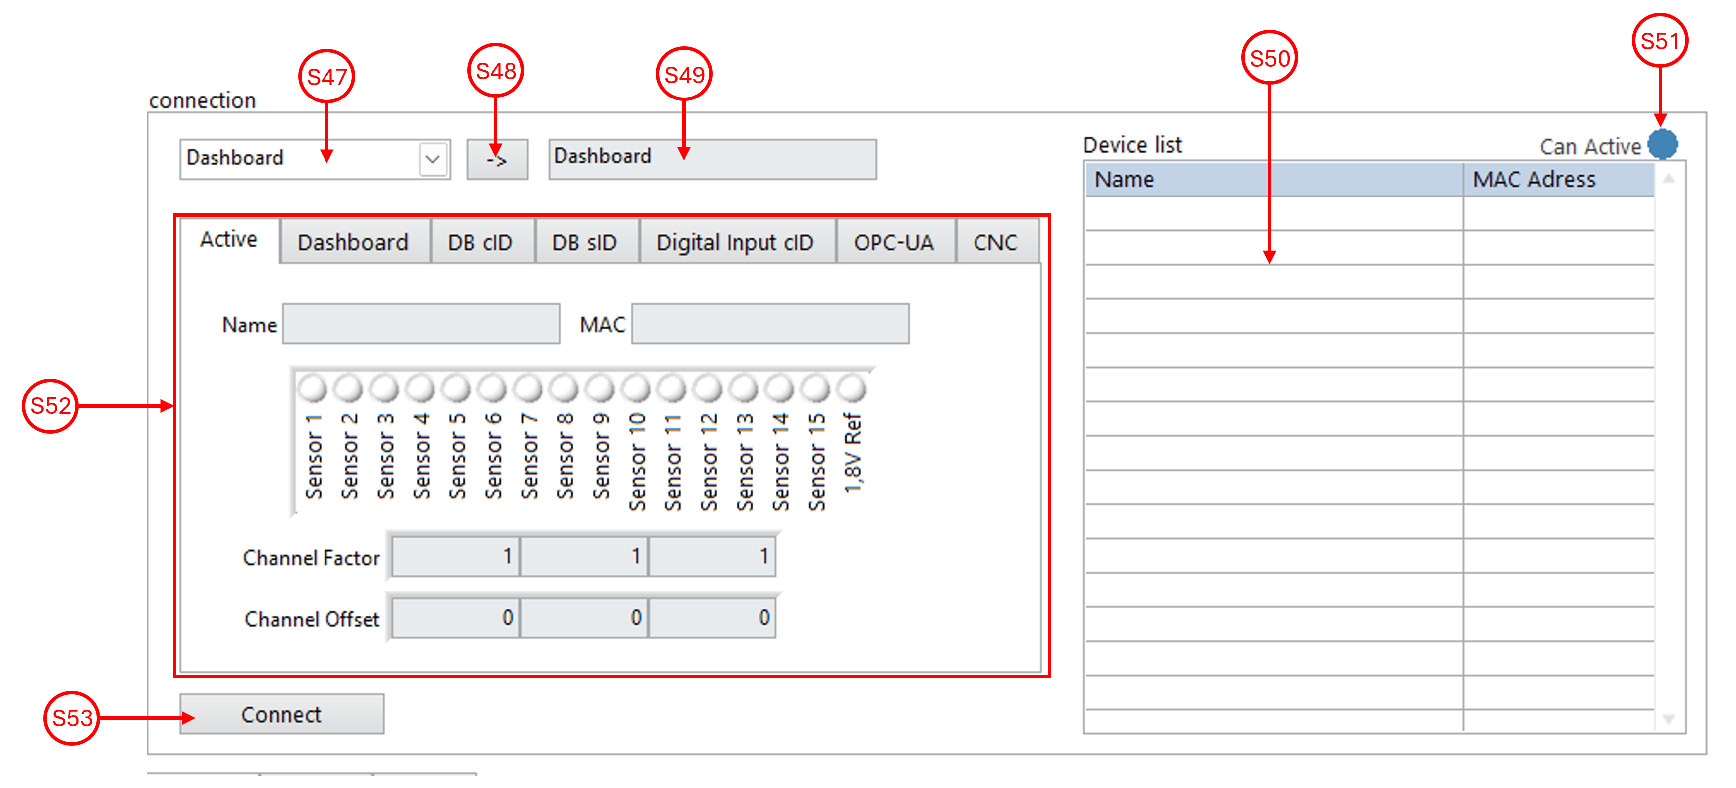This screenshot has width=1736, height=788.
Task: Switch to the DB cID tab
Action: point(480,242)
